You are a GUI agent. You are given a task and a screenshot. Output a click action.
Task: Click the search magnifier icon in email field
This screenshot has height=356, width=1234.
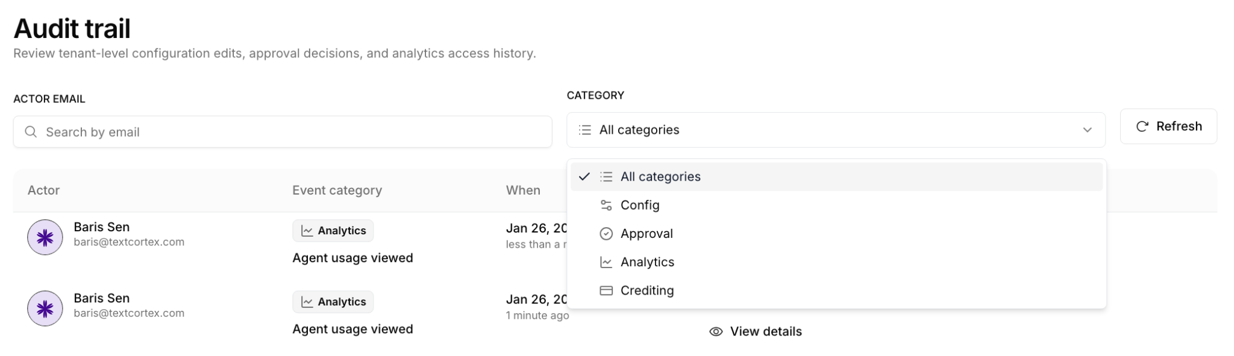(x=31, y=131)
